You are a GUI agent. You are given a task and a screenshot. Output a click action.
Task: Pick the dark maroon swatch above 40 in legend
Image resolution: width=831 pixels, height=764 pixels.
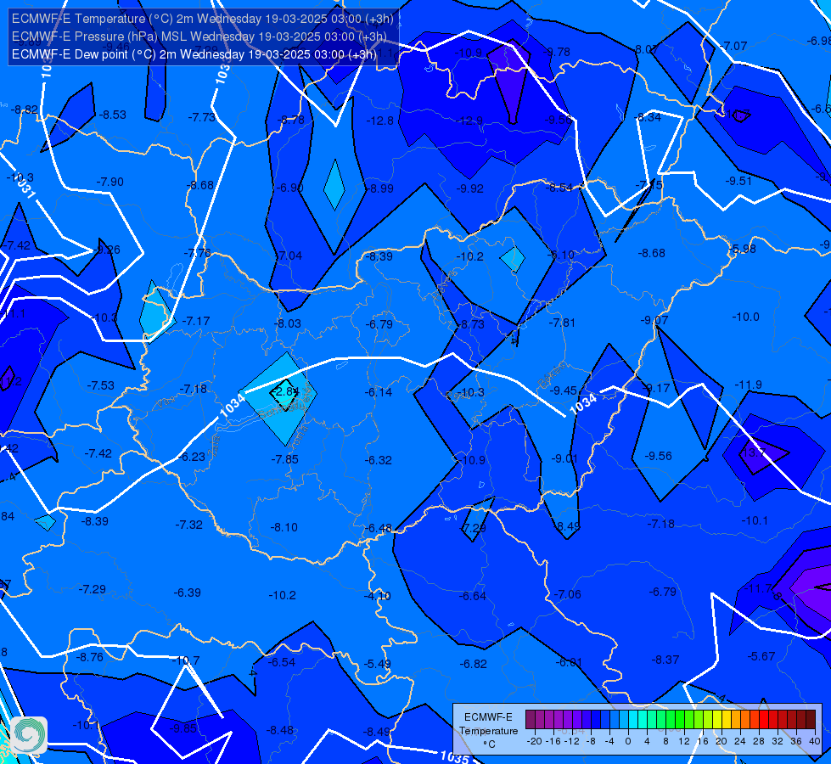coord(811,720)
